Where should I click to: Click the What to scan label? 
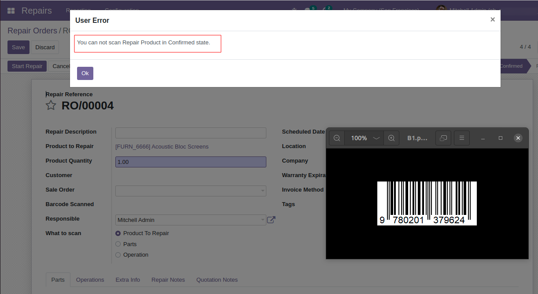coord(63,233)
